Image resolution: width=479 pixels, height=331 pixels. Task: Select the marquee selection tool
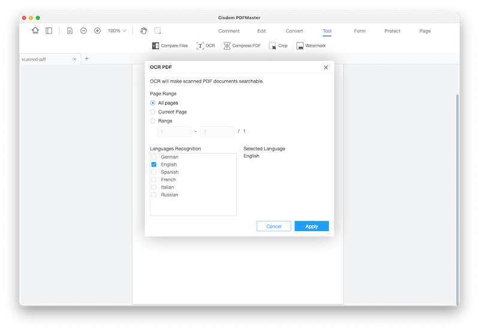tap(157, 31)
